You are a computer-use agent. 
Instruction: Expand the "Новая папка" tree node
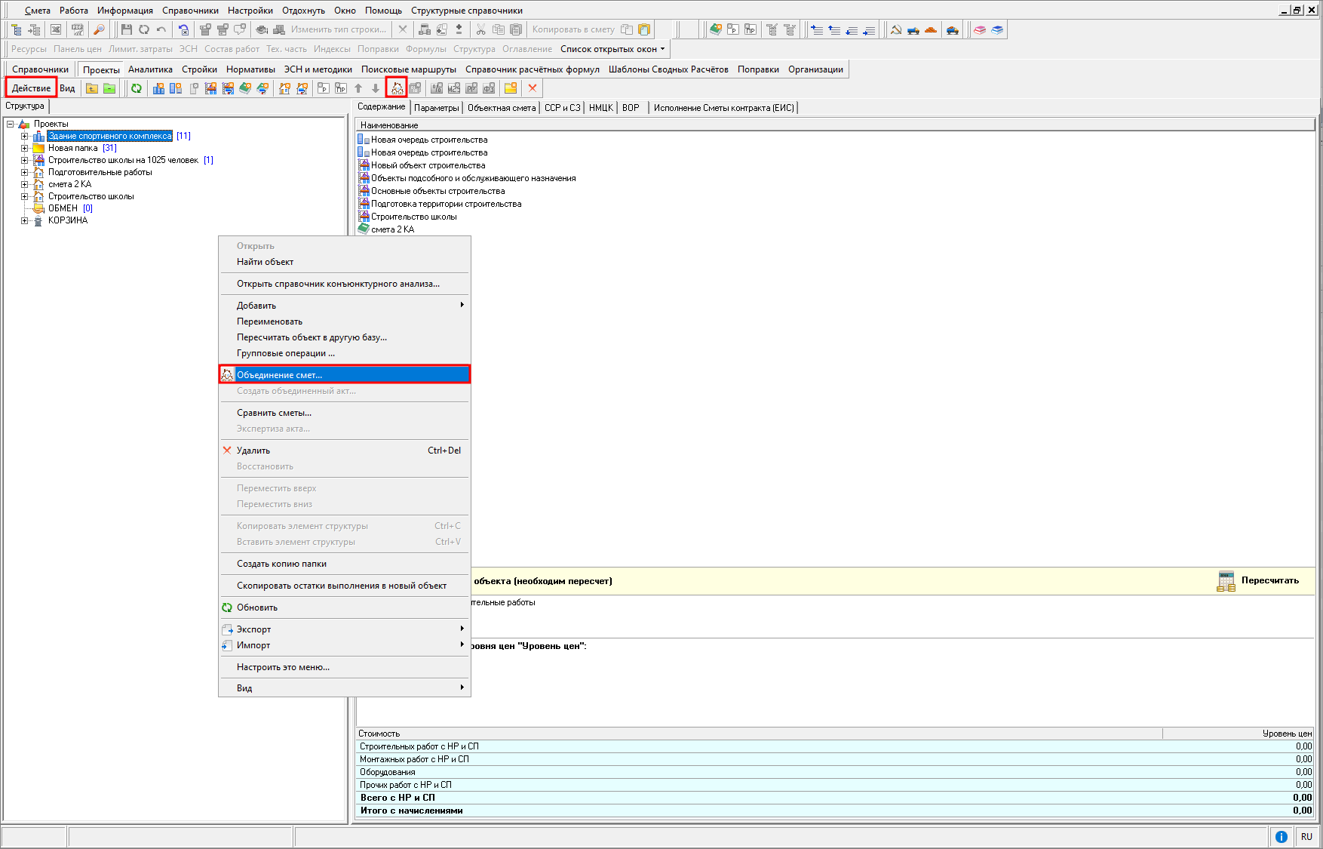[24, 149]
